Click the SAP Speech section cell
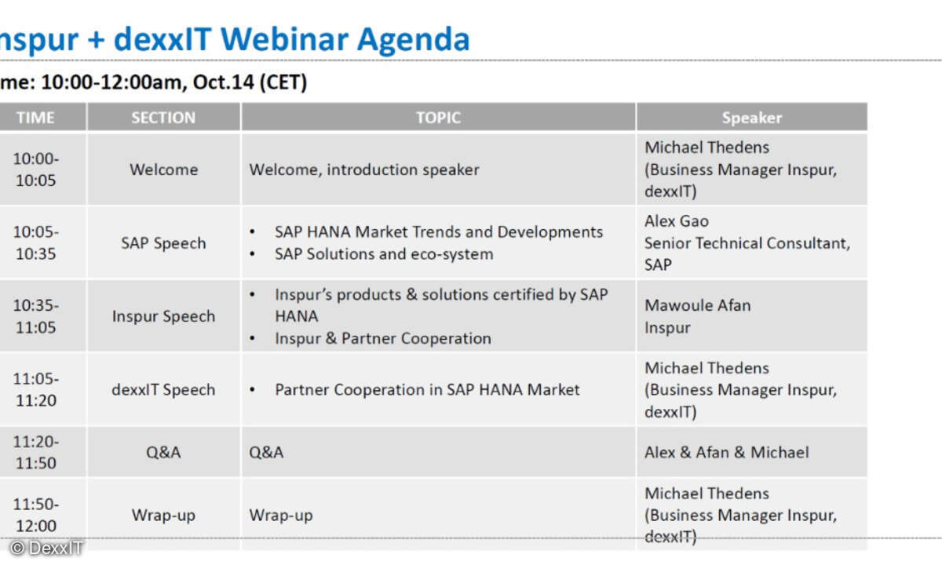 pos(163,242)
